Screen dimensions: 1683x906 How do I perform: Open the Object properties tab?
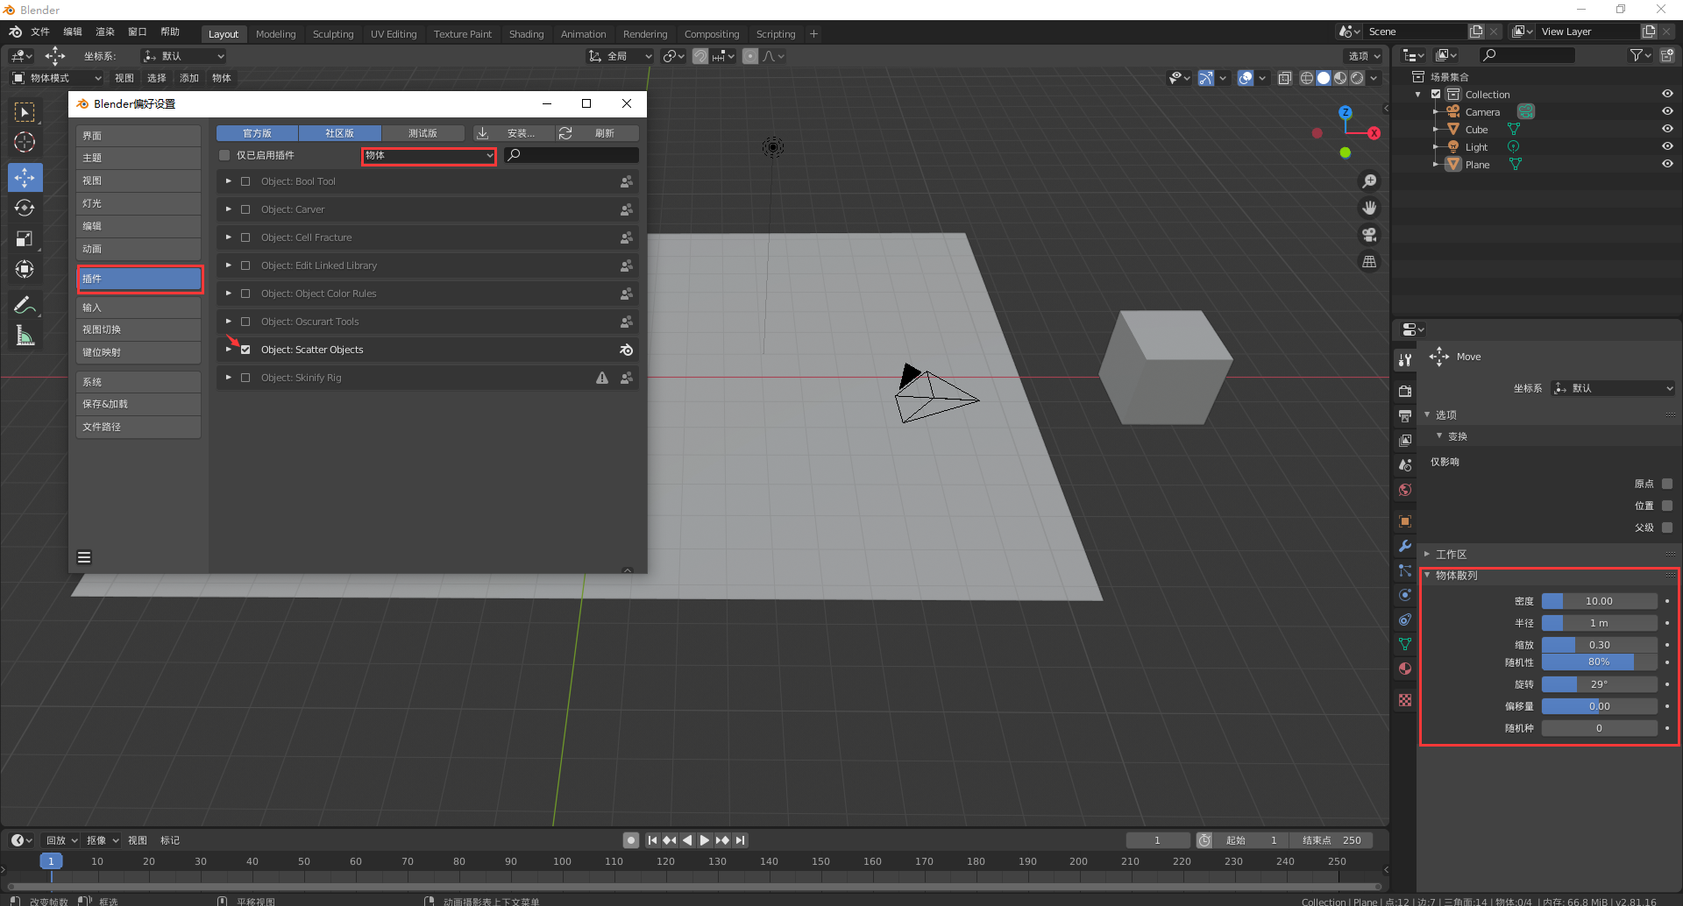pyautogui.click(x=1405, y=521)
